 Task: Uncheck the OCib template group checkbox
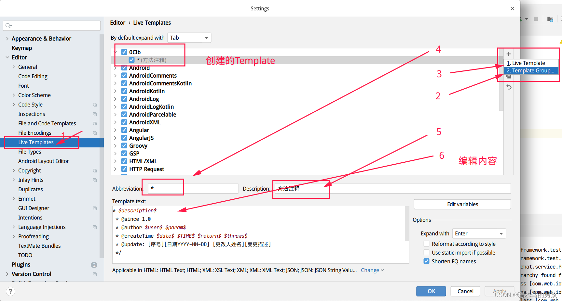click(124, 52)
